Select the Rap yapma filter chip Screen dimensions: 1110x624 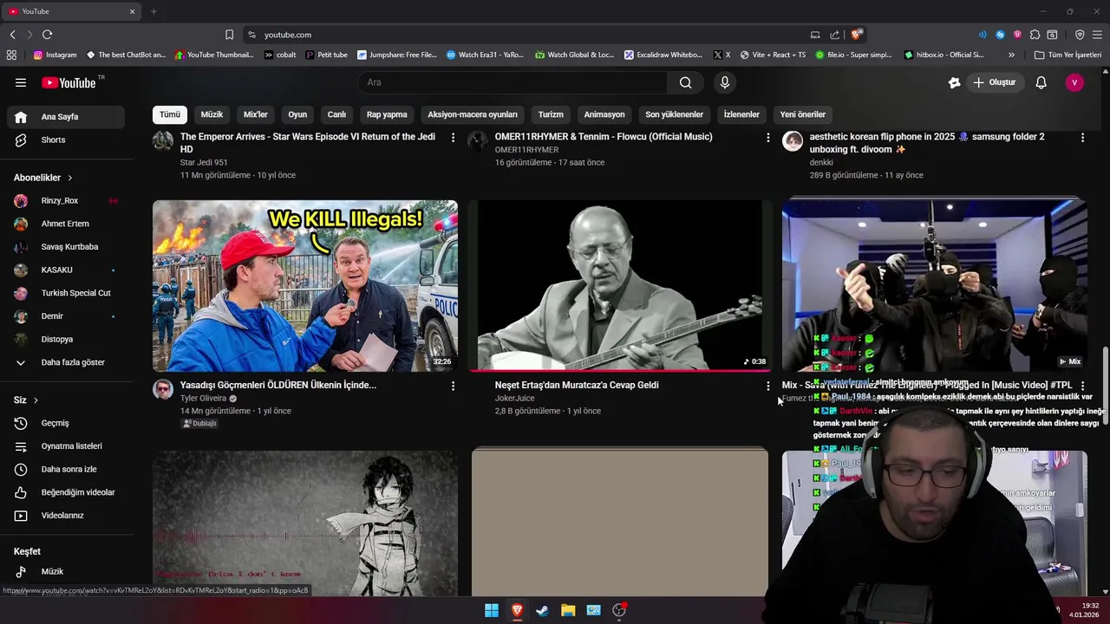click(387, 114)
